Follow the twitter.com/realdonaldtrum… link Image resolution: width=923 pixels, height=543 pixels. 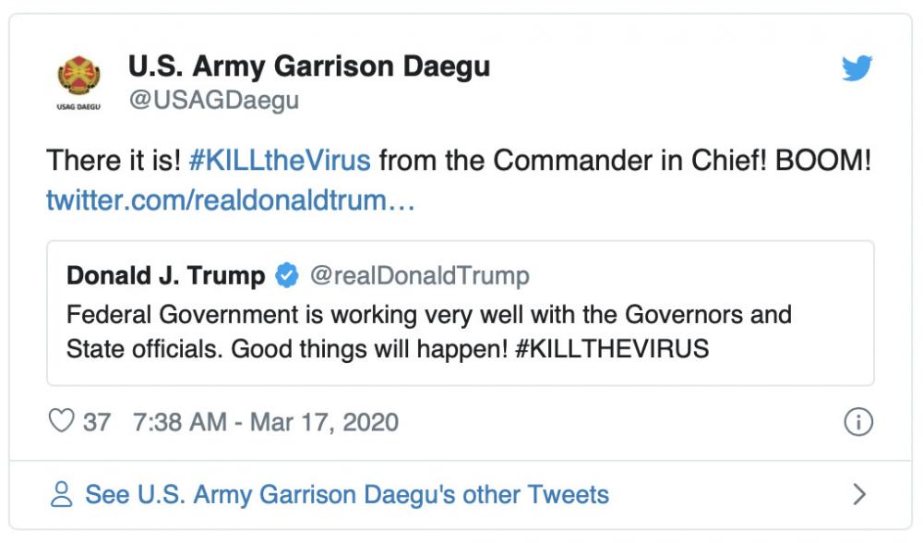[x=231, y=200]
